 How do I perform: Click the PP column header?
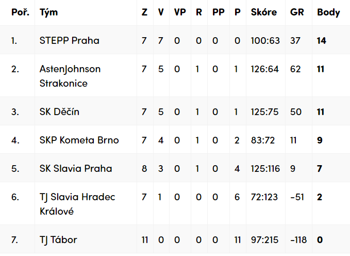pyautogui.click(x=219, y=12)
